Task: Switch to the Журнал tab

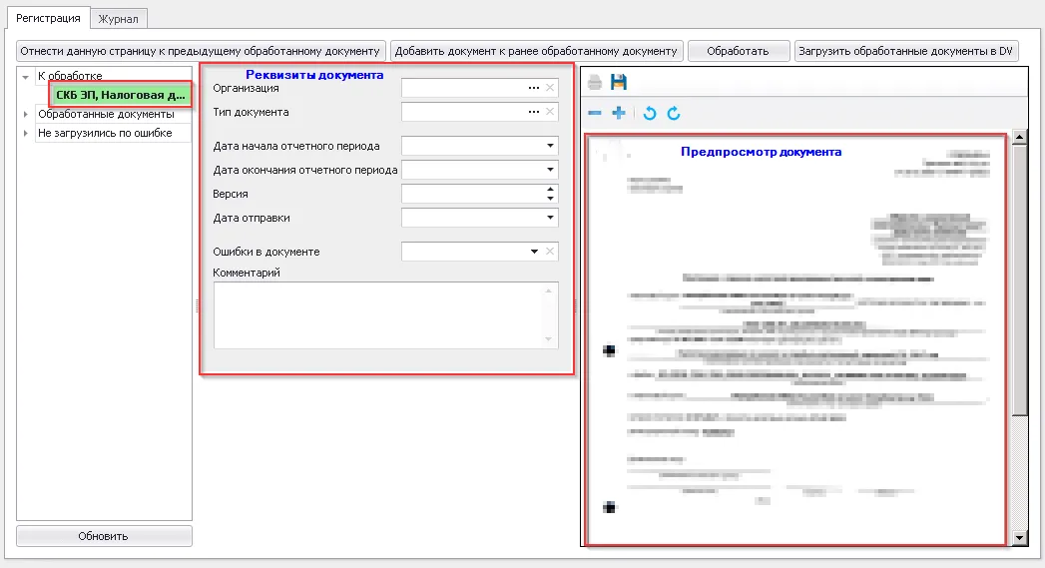Action: [119, 18]
